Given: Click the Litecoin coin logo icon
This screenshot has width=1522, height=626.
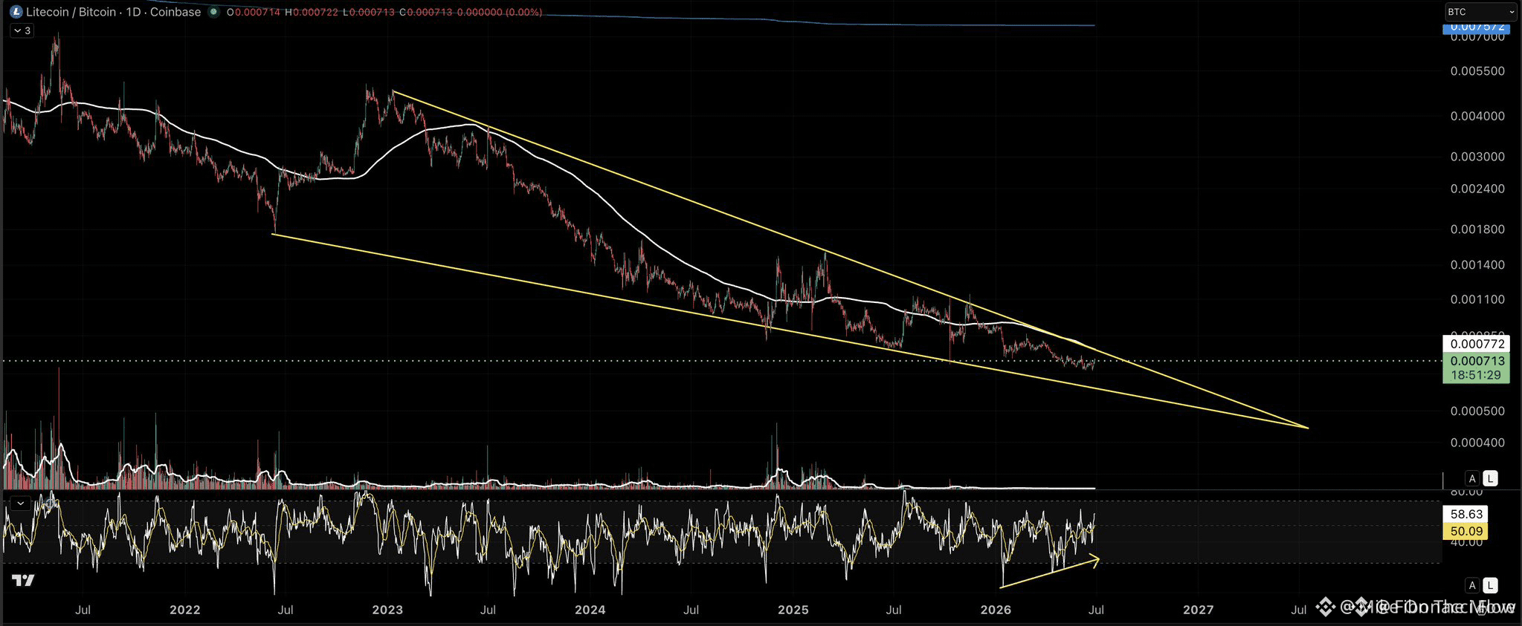Looking at the screenshot, I should [x=16, y=12].
